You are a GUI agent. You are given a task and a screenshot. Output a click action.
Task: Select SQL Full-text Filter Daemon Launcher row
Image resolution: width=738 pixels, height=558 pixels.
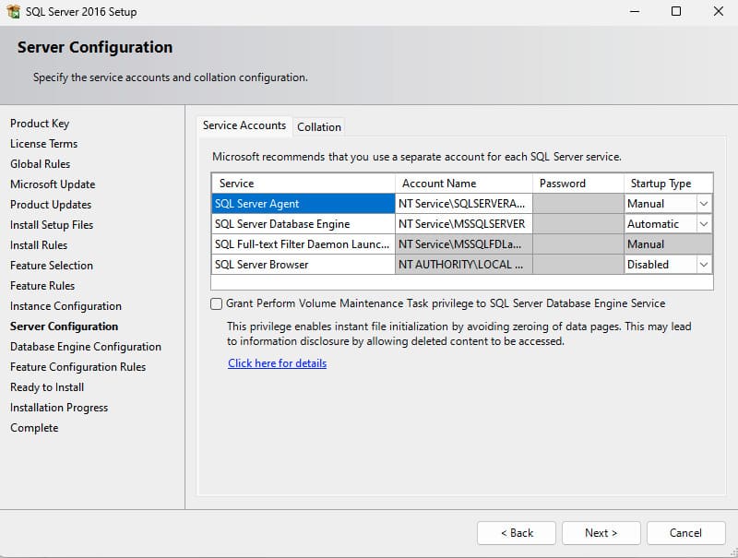pos(303,244)
